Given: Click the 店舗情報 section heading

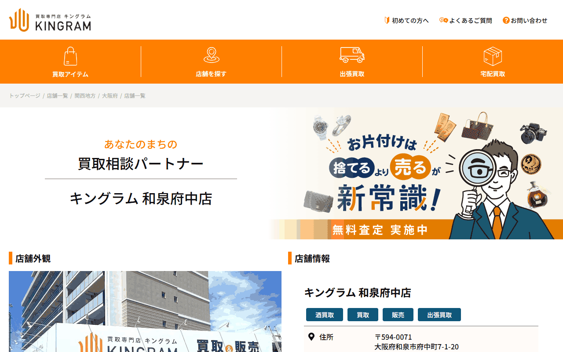Looking at the screenshot, I should (312, 259).
